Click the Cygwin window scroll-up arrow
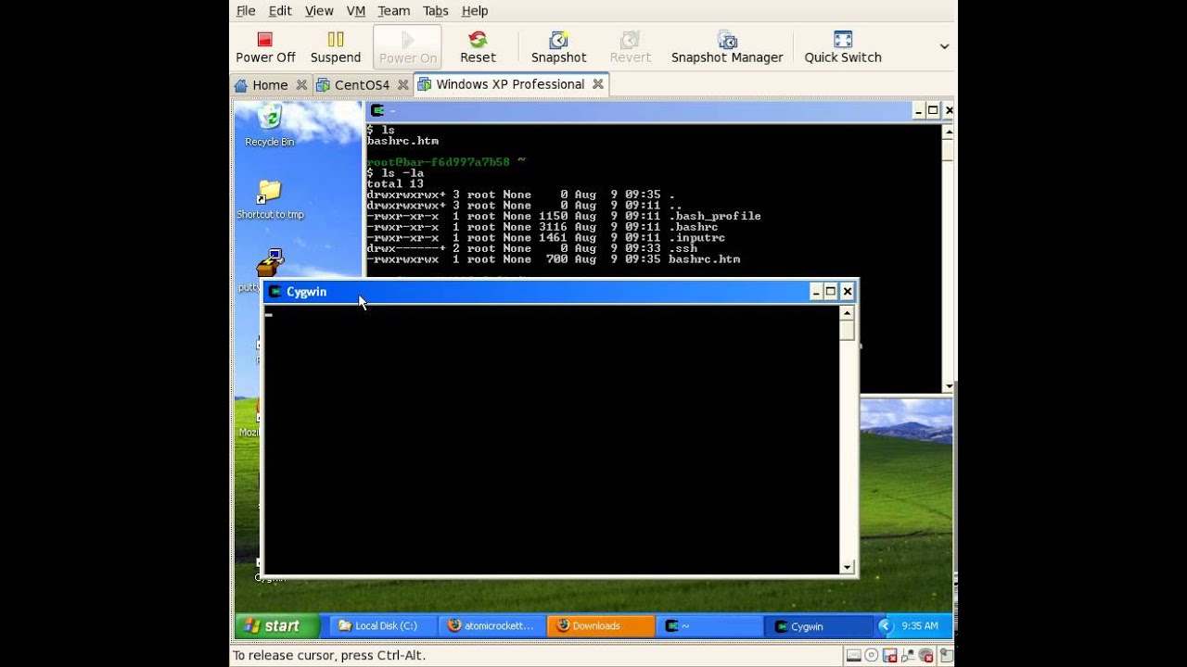Viewport: 1187px width, 667px height. 847,313
